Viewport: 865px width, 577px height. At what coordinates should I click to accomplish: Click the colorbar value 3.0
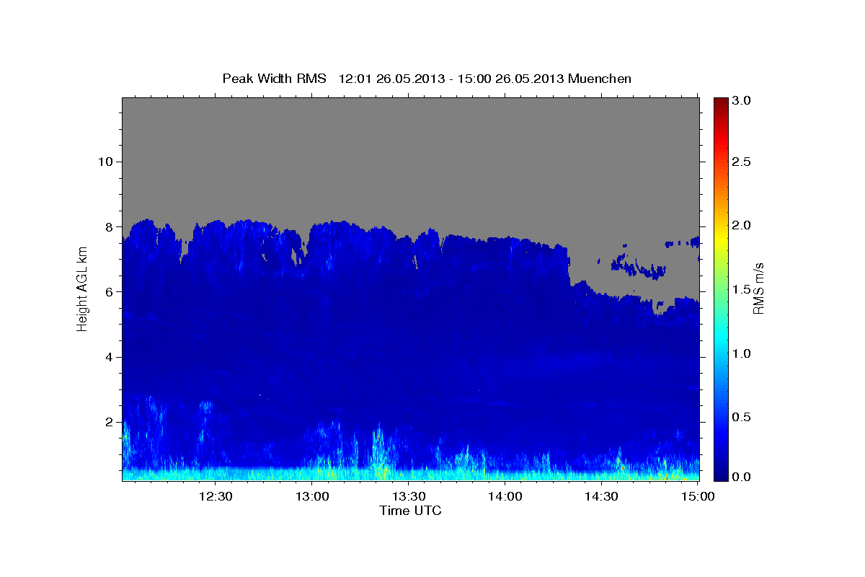click(743, 101)
